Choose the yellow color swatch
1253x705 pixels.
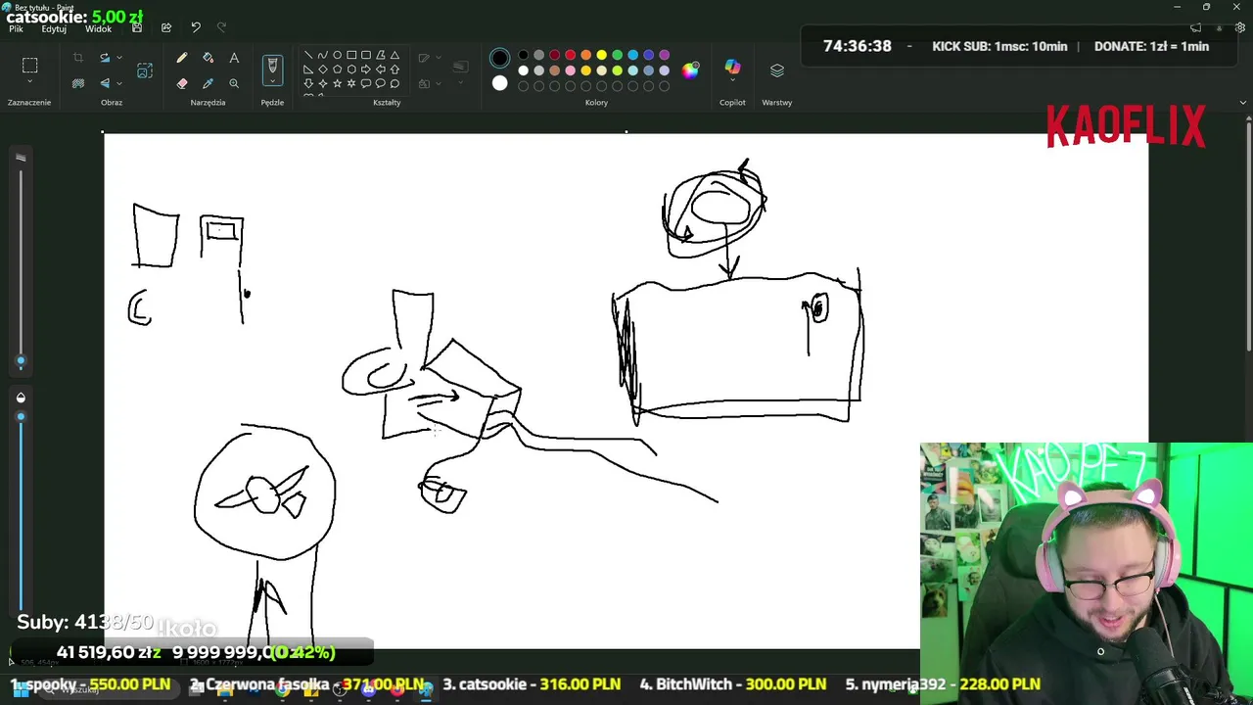tap(601, 55)
